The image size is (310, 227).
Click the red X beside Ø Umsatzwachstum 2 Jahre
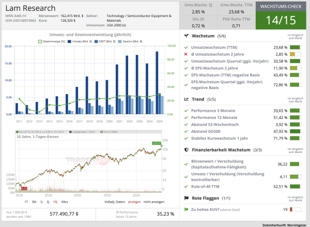pos(186,54)
